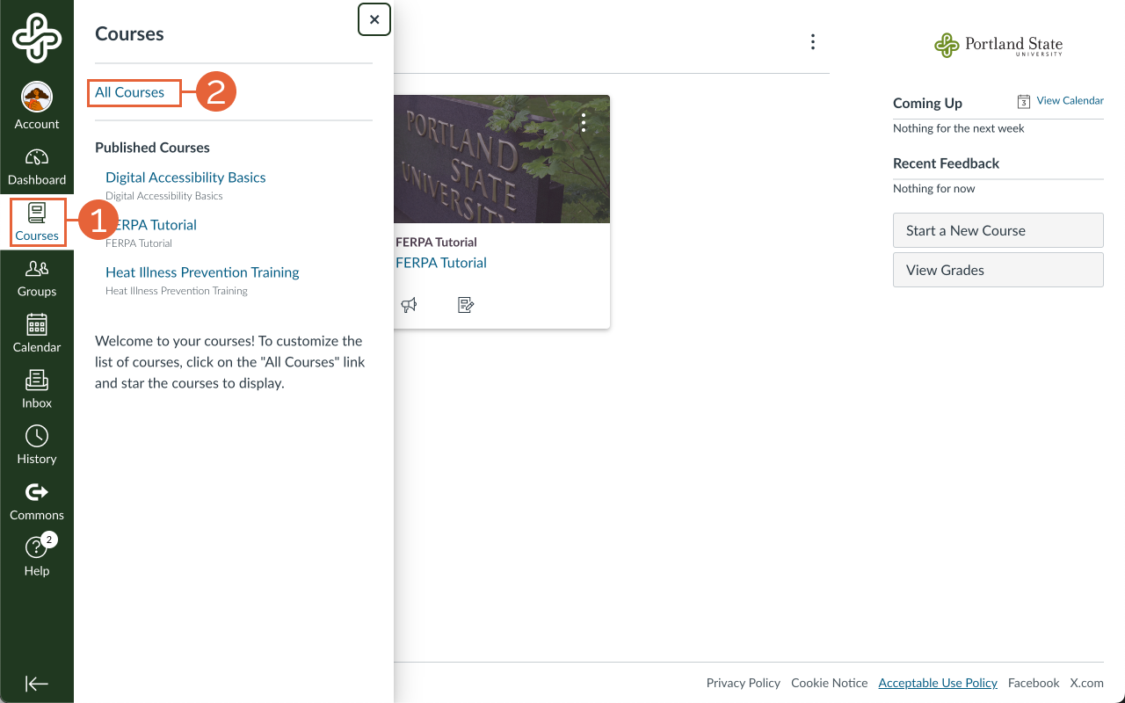Open Canvas Commons
Image resolution: width=1125 pixels, height=703 pixels.
pyautogui.click(x=37, y=502)
